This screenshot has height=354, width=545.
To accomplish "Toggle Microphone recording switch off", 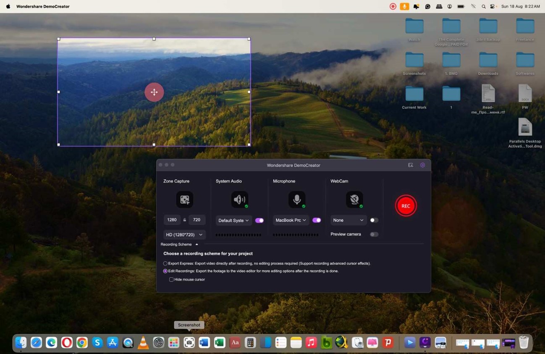I will [x=317, y=220].
